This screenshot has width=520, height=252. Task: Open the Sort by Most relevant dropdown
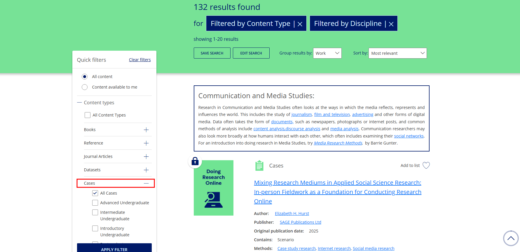(x=397, y=53)
